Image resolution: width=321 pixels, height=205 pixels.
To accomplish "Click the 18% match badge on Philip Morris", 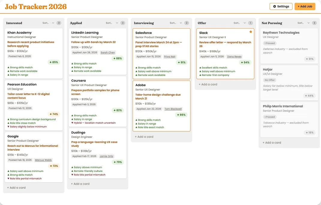I will click(x=310, y=133).
